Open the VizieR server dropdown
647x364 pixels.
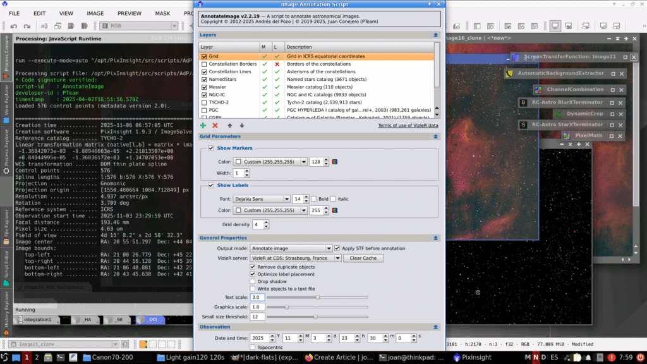[296, 258]
